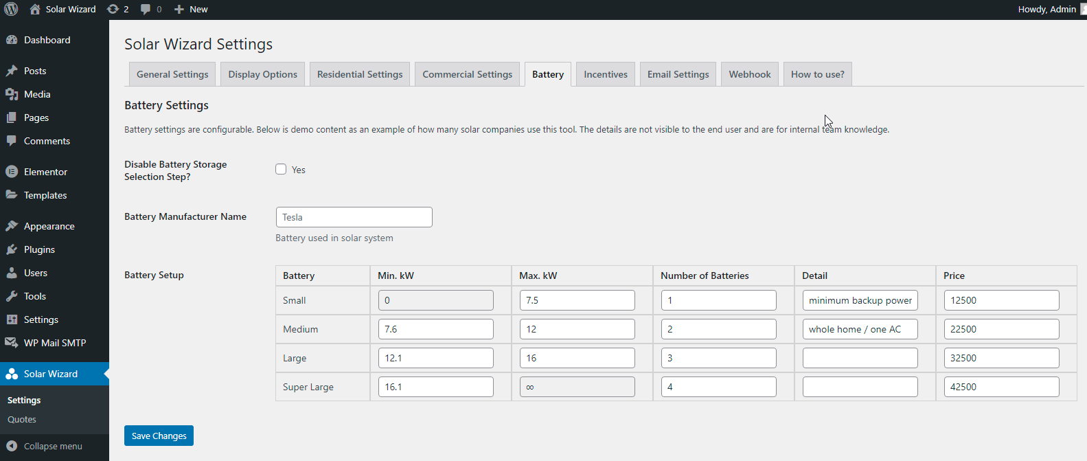Screen dimensions: 1087x461
Task: Click the Save Changes button
Action: pos(159,436)
